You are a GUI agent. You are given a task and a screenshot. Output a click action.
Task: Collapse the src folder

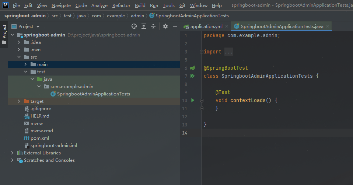click(x=19, y=57)
